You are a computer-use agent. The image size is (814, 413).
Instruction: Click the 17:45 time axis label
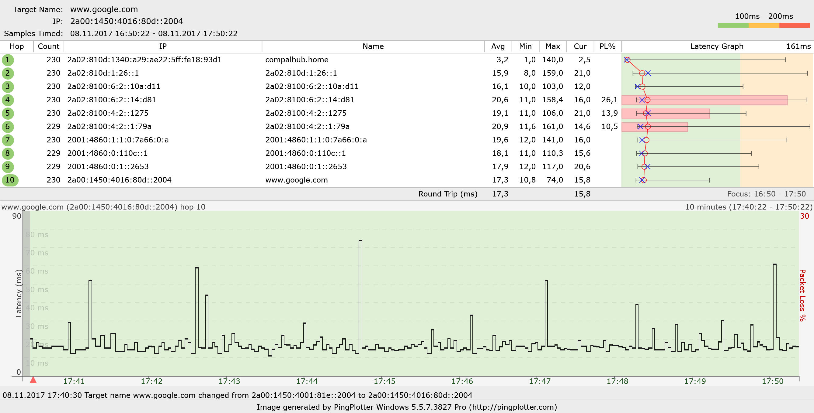384,381
